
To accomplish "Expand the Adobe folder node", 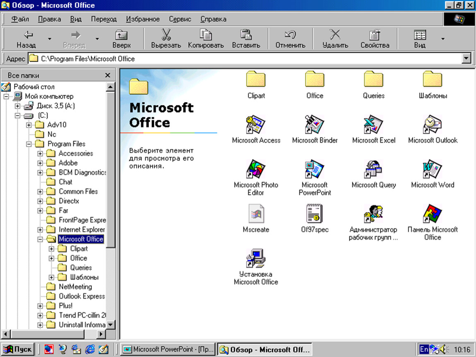I will 40,163.
